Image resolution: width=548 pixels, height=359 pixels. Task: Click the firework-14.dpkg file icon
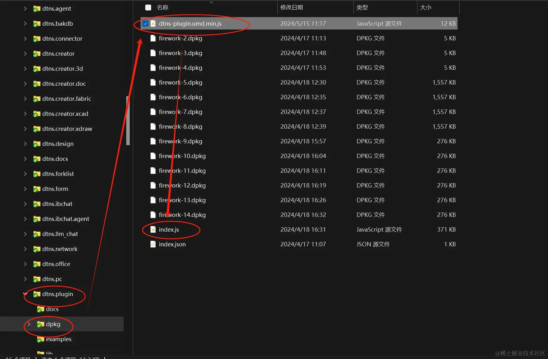pos(153,215)
